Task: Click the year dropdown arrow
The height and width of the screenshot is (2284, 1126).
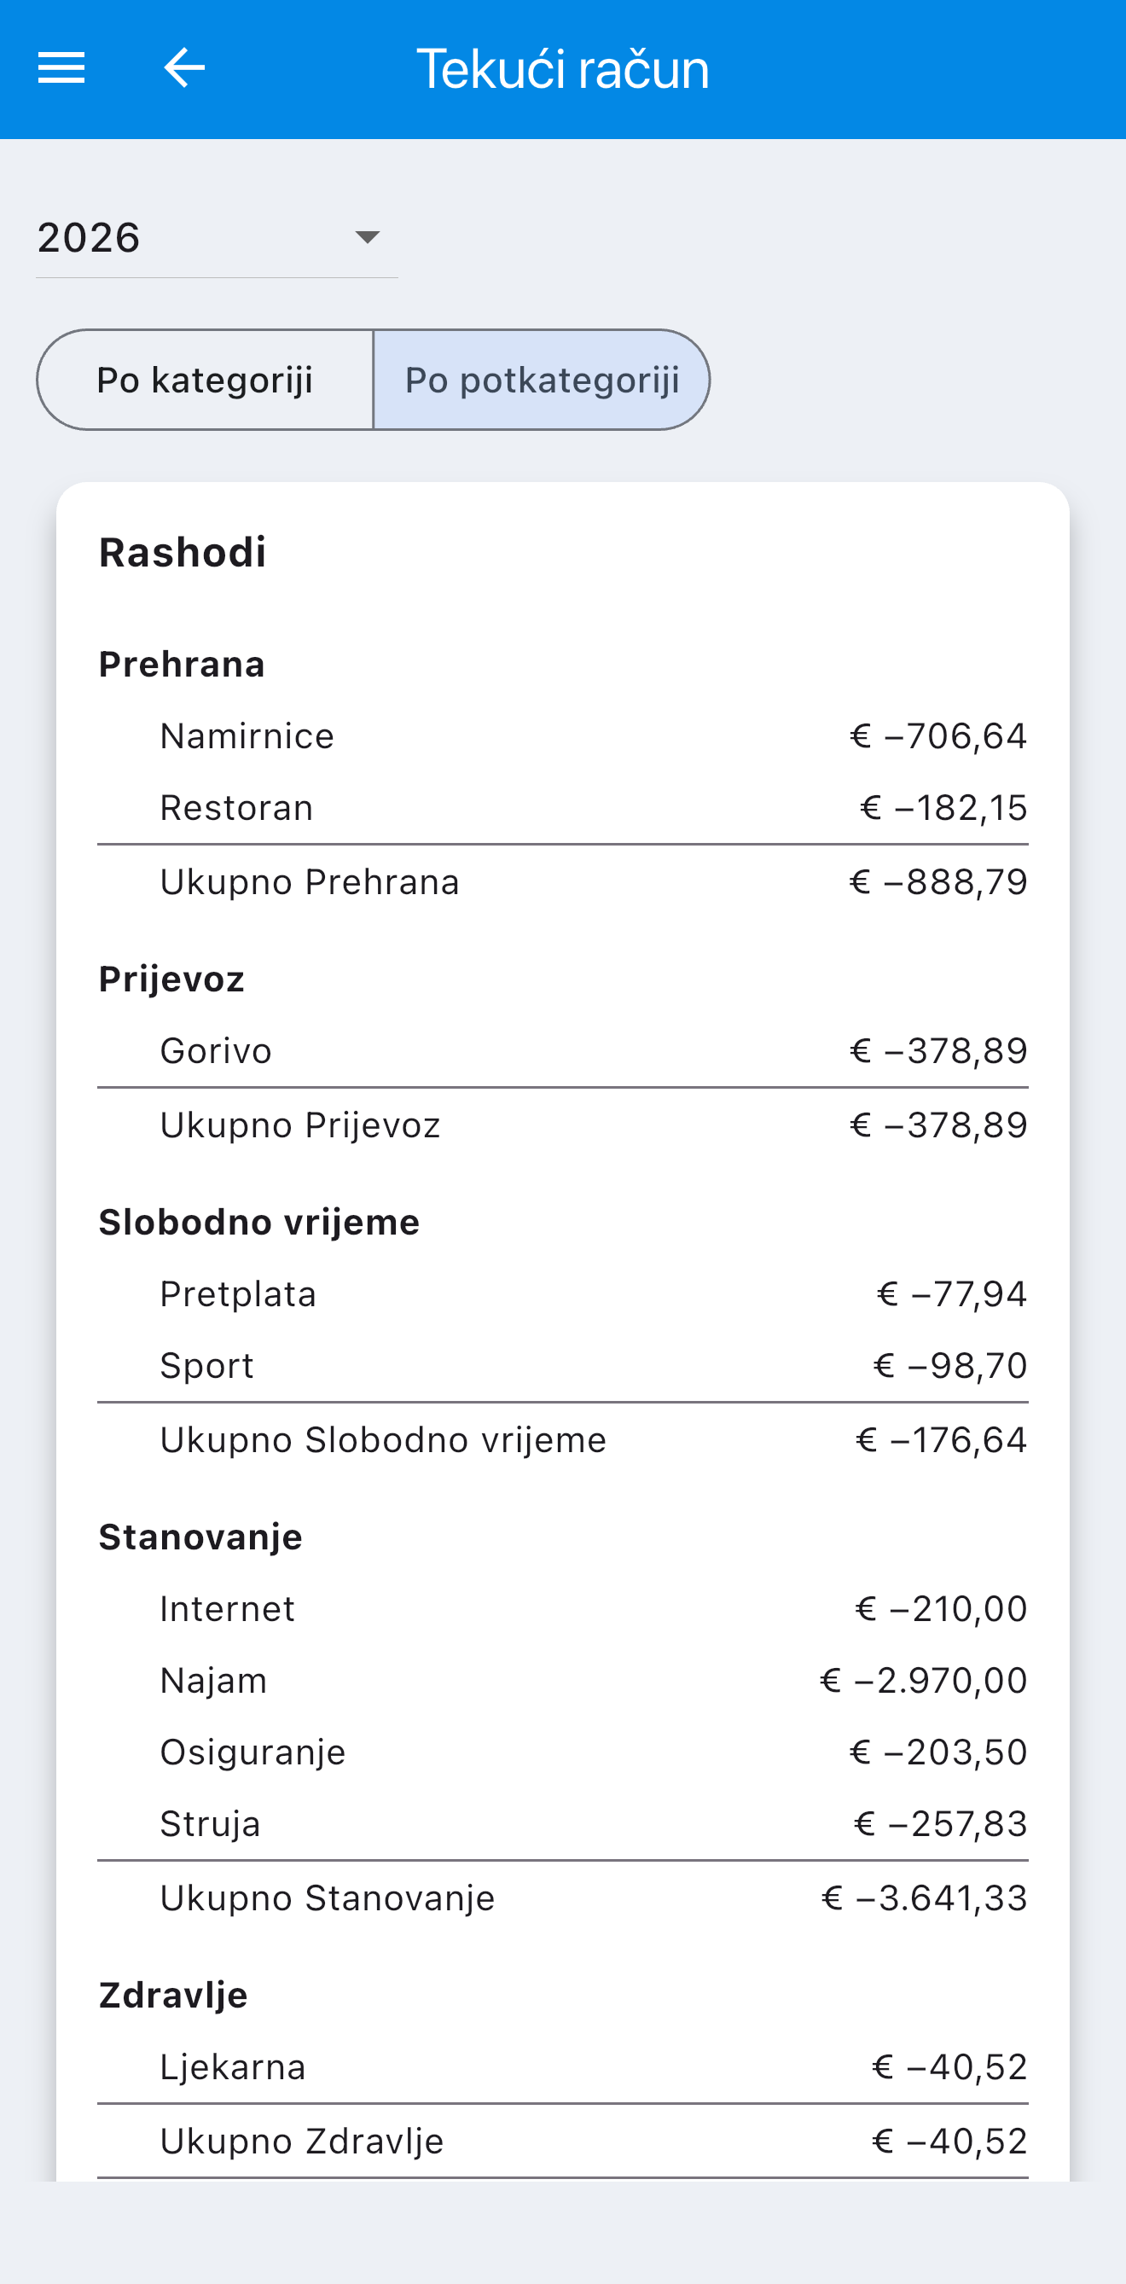Action: coord(367,238)
